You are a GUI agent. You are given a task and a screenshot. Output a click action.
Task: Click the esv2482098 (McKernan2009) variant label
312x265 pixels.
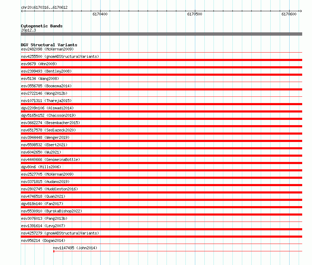coord(47,49)
